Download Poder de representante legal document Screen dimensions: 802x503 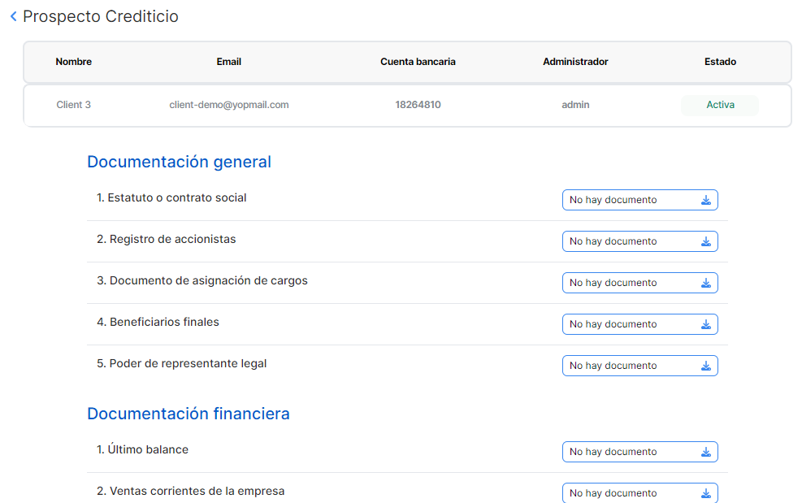(x=705, y=366)
